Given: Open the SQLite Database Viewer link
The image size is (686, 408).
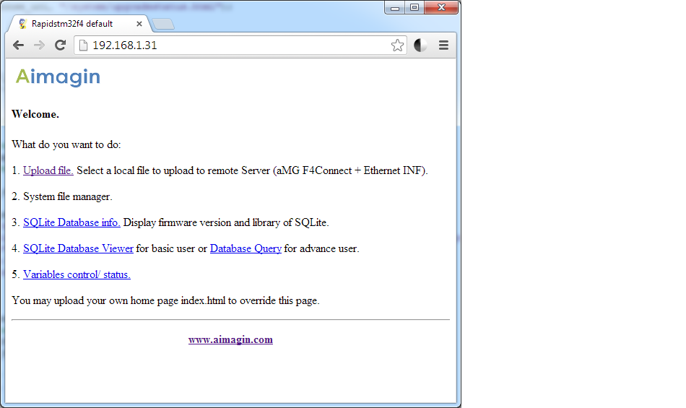Looking at the screenshot, I should coord(78,248).
